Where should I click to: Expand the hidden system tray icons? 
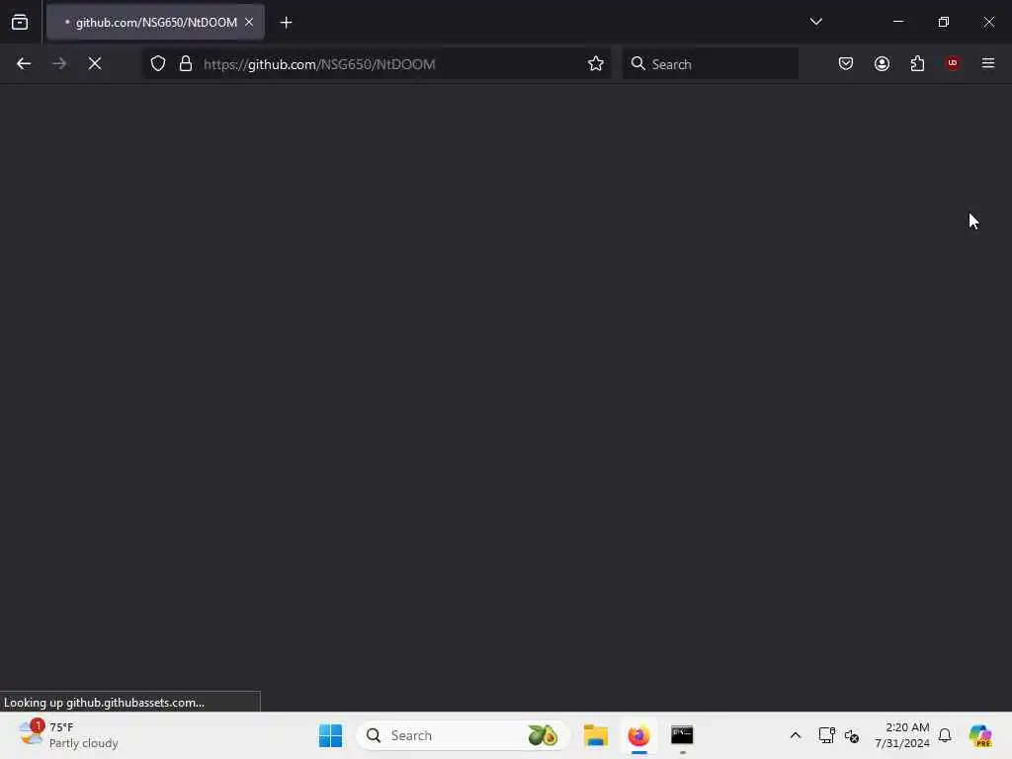pyautogui.click(x=796, y=735)
